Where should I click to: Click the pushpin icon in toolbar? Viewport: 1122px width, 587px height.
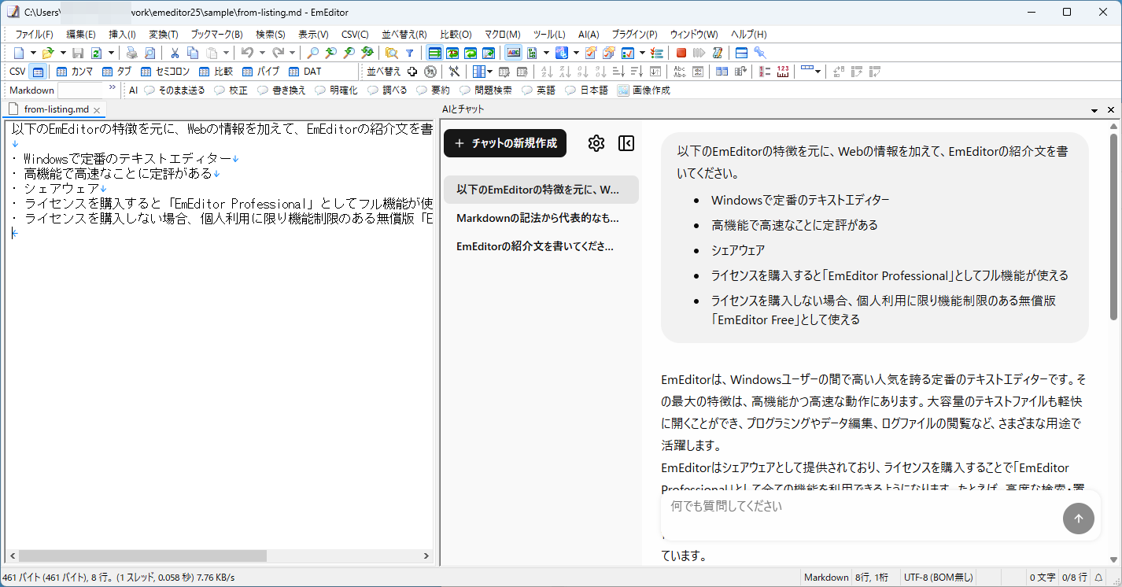pyautogui.click(x=759, y=53)
